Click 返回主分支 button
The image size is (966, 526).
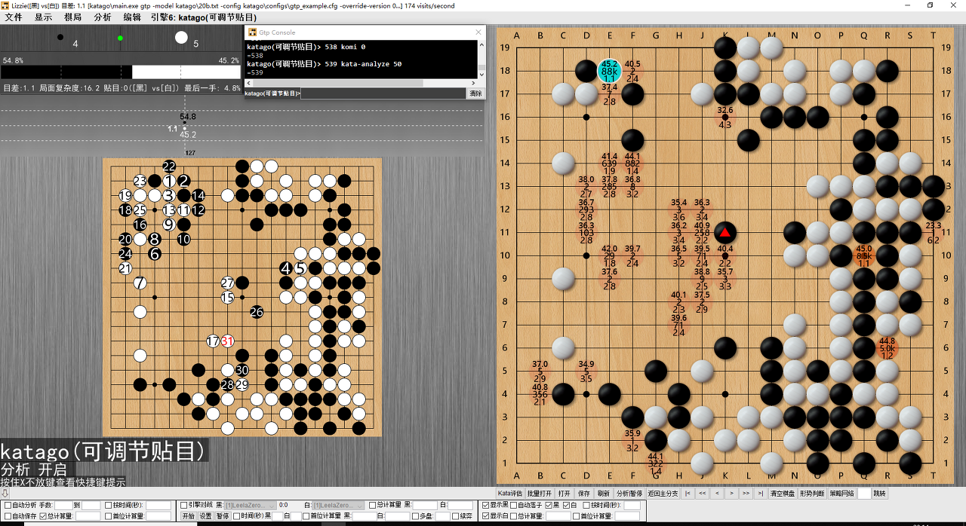click(663, 493)
